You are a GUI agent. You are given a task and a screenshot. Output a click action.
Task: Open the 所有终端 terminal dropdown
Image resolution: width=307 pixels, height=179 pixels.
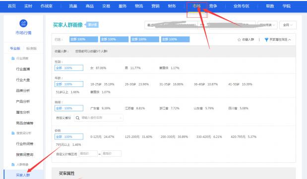tap(267, 25)
